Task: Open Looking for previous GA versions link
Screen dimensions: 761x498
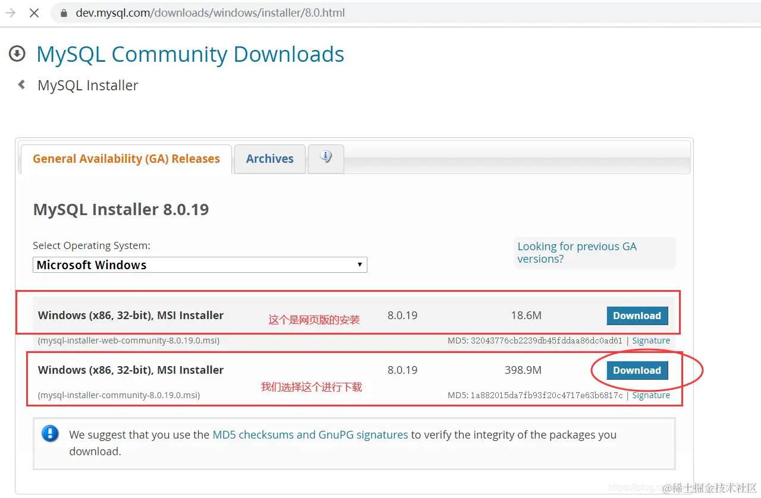Action: [x=577, y=253]
